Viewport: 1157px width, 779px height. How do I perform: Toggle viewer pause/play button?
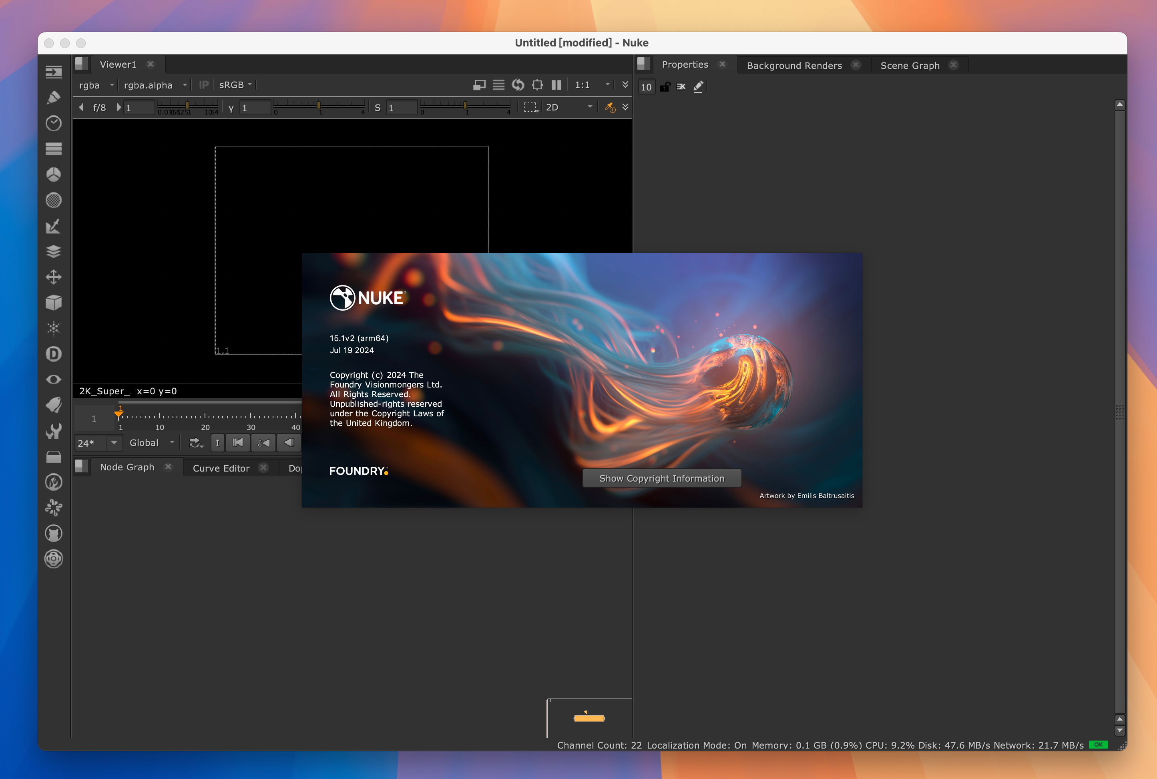coord(557,84)
